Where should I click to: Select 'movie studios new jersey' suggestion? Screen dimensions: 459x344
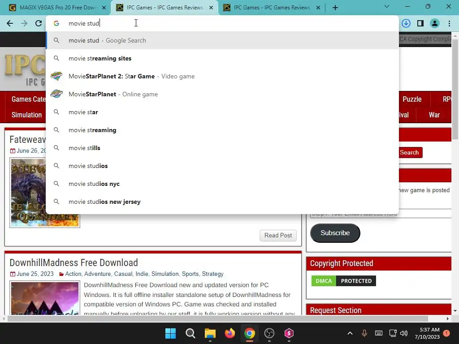[x=222, y=202]
